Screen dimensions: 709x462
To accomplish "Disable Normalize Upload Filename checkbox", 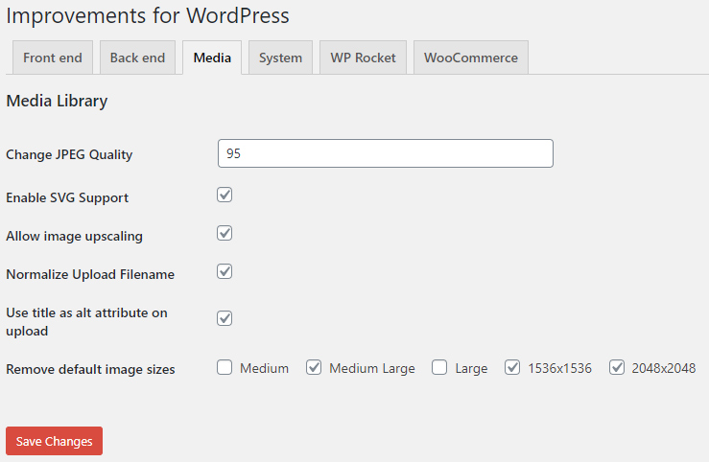I will pos(225,272).
